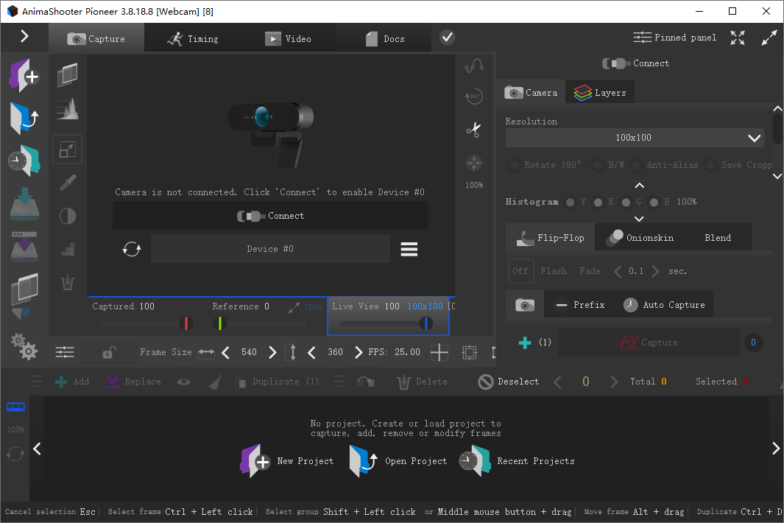Switch to the Timing tab
Viewport: 784px width, 523px height.
point(192,38)
